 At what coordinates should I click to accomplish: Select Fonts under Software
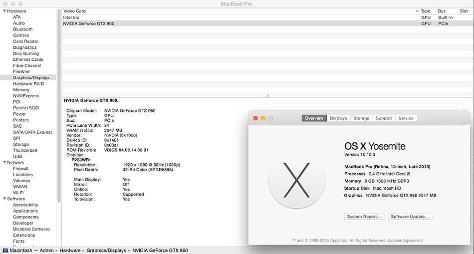(19, 241)
